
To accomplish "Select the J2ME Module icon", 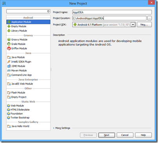I will coord(9,66).
